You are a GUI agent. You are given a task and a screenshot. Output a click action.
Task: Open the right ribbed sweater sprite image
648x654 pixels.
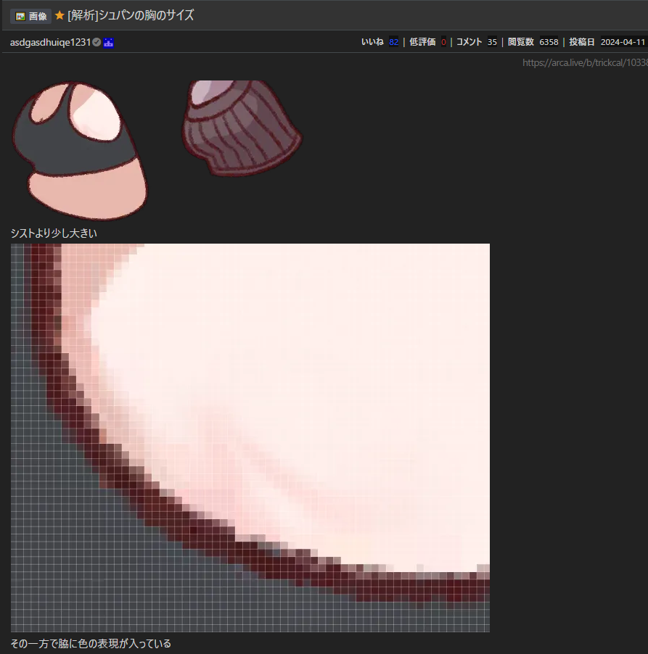[241, 128]
